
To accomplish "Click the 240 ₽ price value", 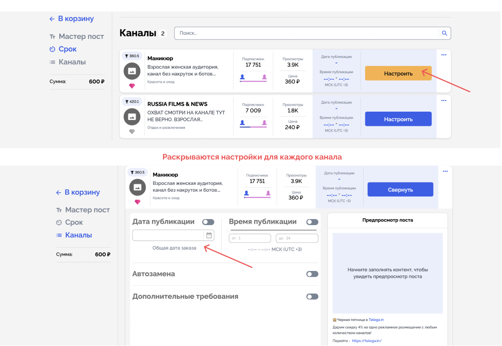I will [x=292, y=127].
